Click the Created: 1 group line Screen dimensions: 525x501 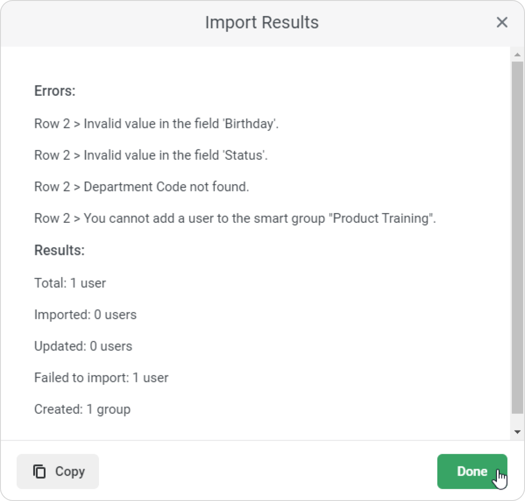click(82, 409)
